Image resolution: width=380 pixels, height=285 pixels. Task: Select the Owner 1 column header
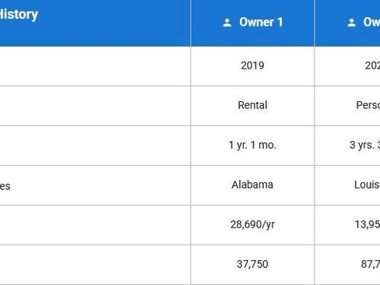(252, 23)
